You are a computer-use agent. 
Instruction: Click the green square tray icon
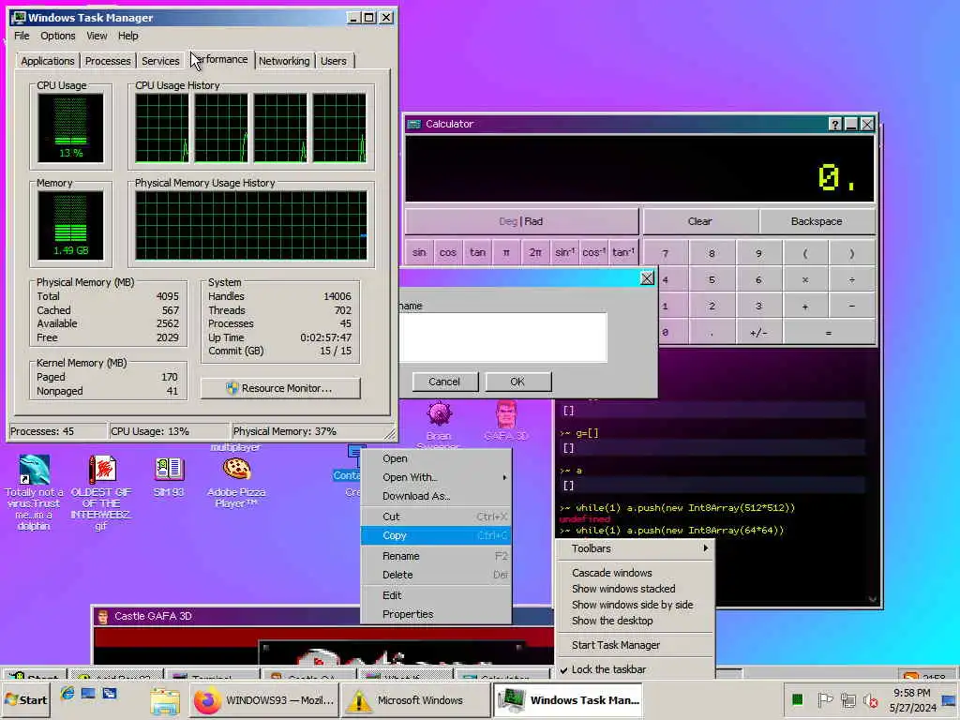pyautogui.click(x=797, y=699)
